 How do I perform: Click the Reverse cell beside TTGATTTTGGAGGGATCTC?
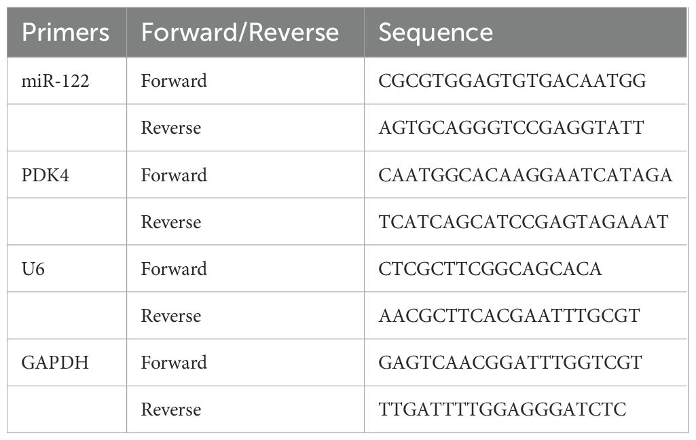[x=171, y=409]
